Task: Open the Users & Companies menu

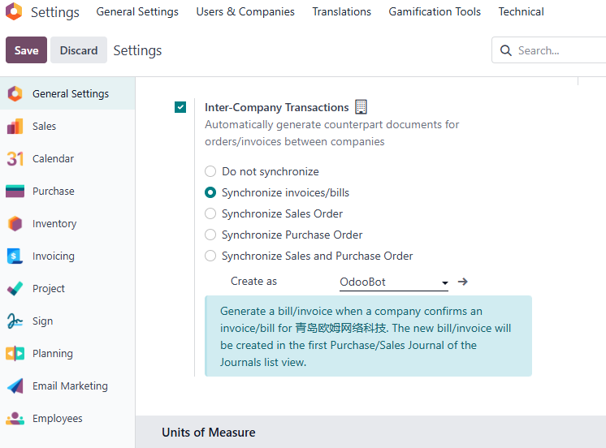Action: point(245,11)
